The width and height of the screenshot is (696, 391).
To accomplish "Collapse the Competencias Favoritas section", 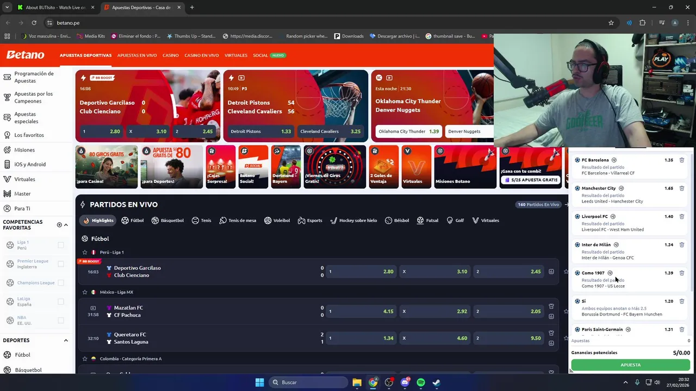I will (x=66, y=225).
